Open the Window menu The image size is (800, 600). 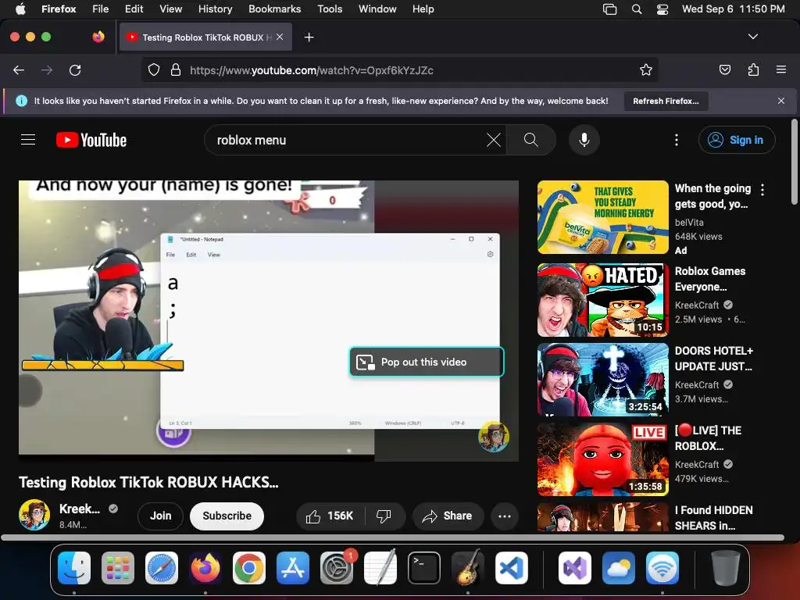tap(377, 9)
